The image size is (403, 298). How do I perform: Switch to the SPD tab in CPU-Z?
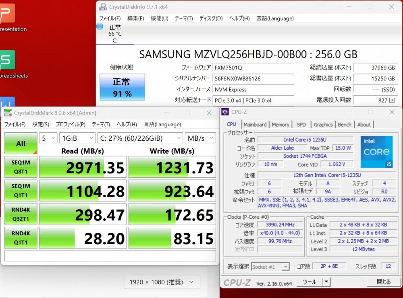(301, 125)
